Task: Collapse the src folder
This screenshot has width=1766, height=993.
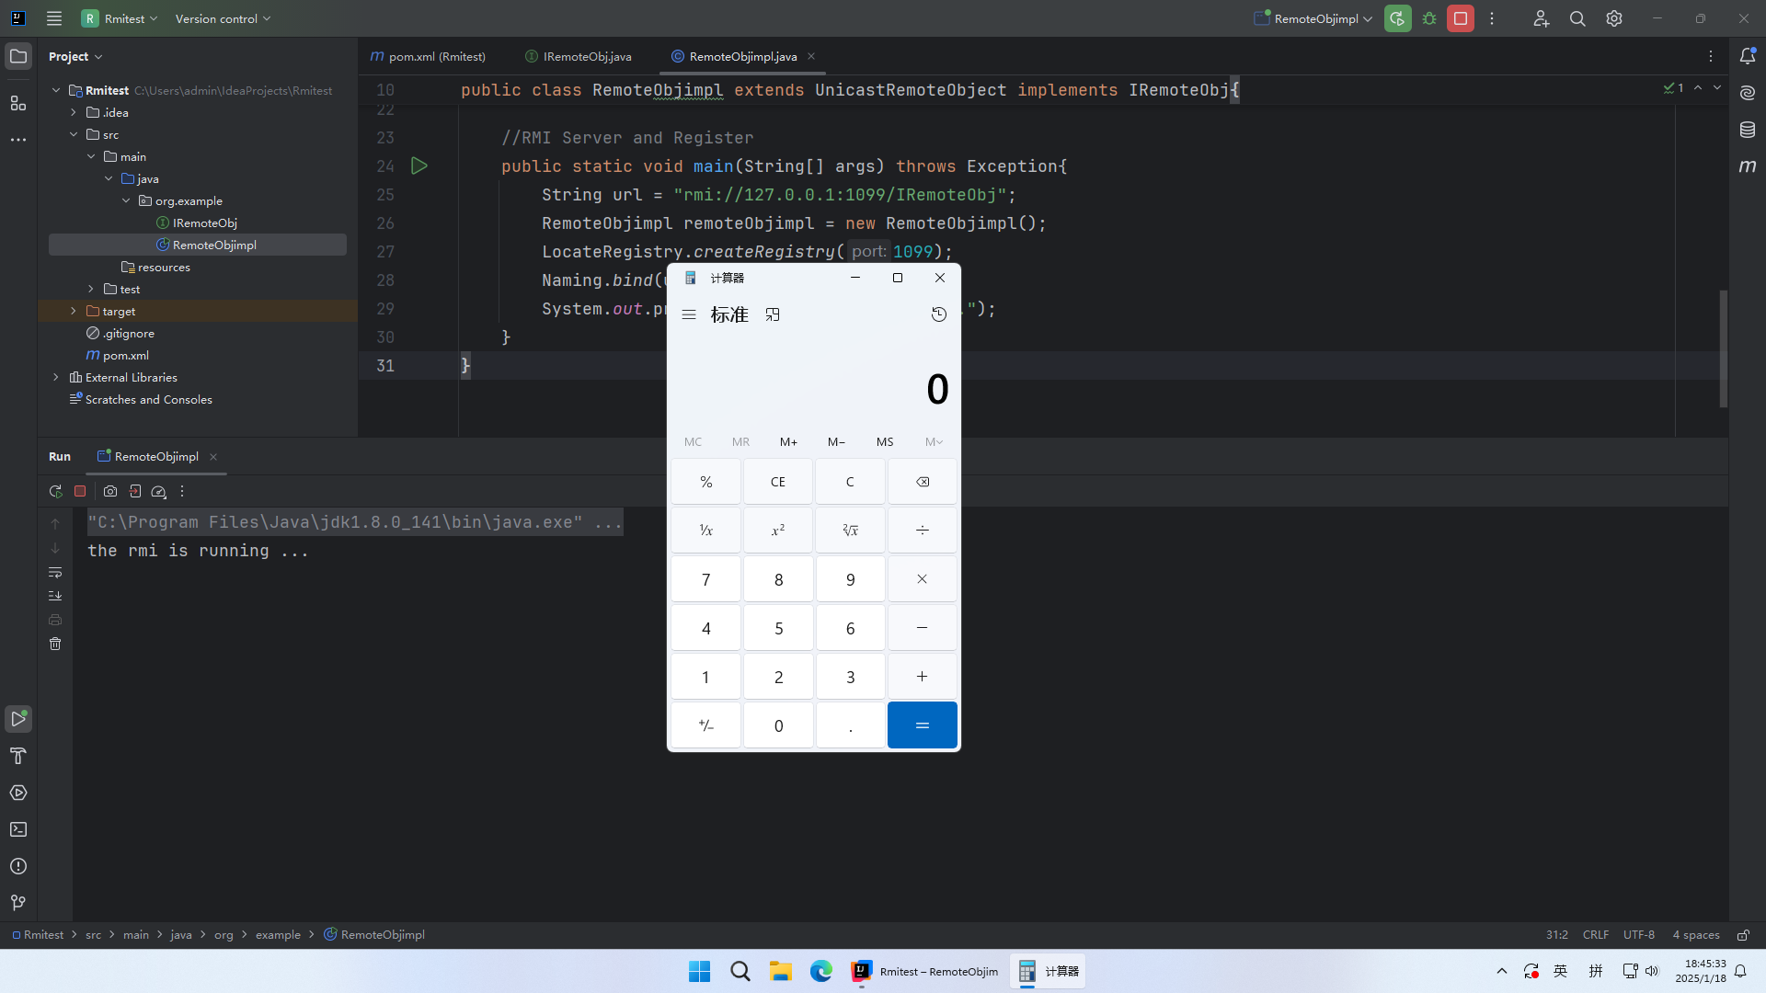Action: click(74, 134)
